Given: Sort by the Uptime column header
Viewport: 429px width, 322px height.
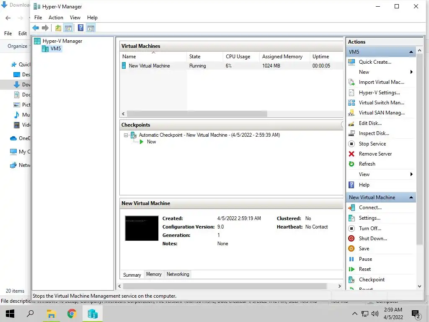Looking at the screenshot, I should tap(326, 57).
